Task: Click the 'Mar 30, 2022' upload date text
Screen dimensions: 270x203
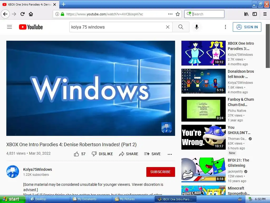Action: coord(40,153)
